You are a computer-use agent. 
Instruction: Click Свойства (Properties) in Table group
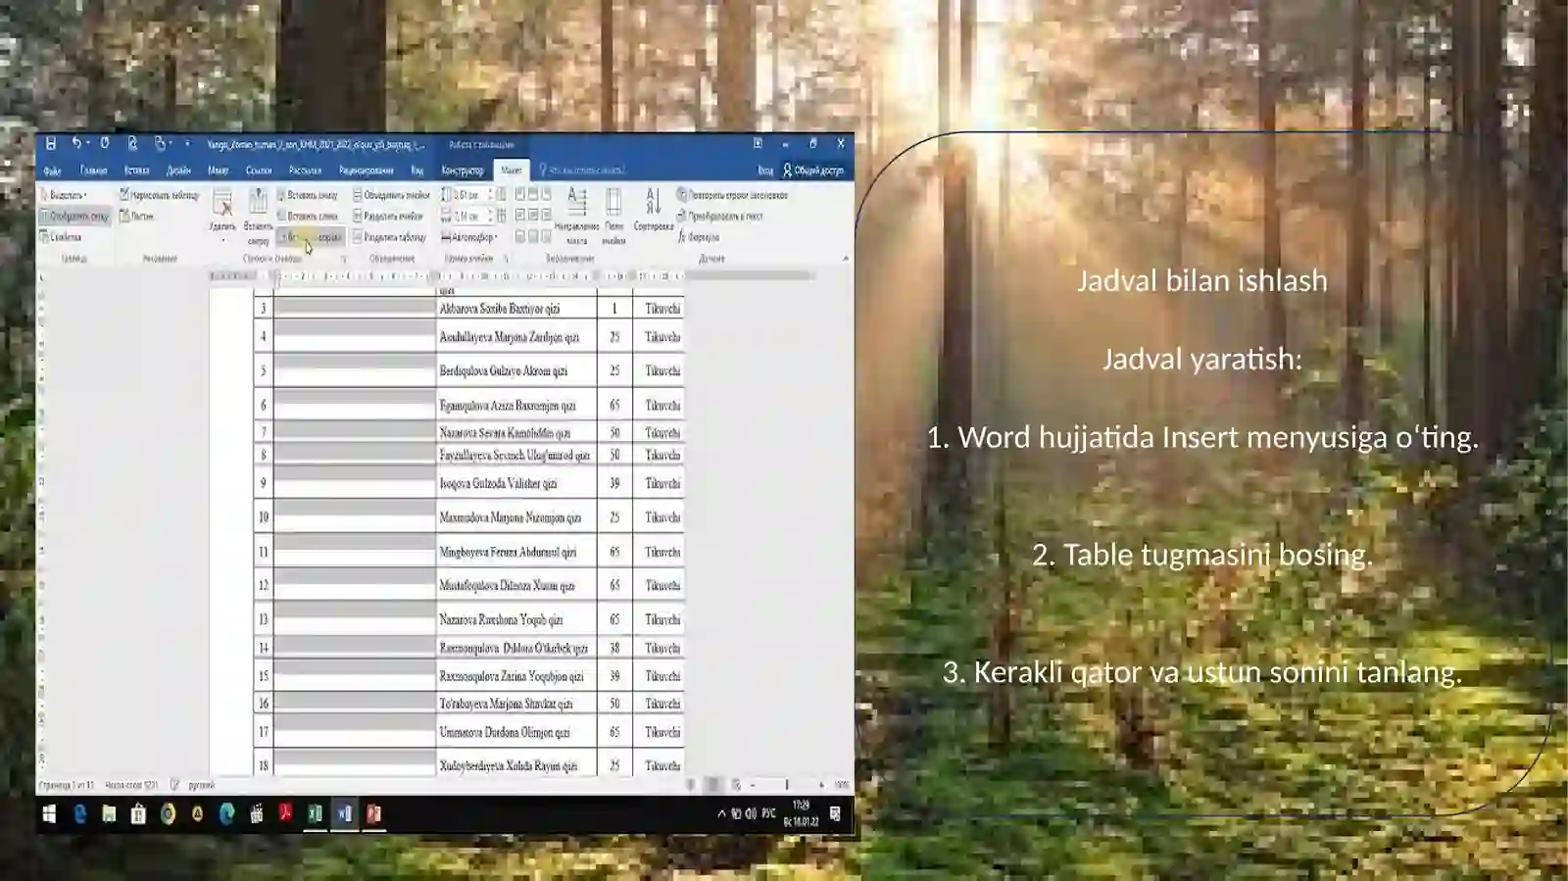(x=61, y=237)
